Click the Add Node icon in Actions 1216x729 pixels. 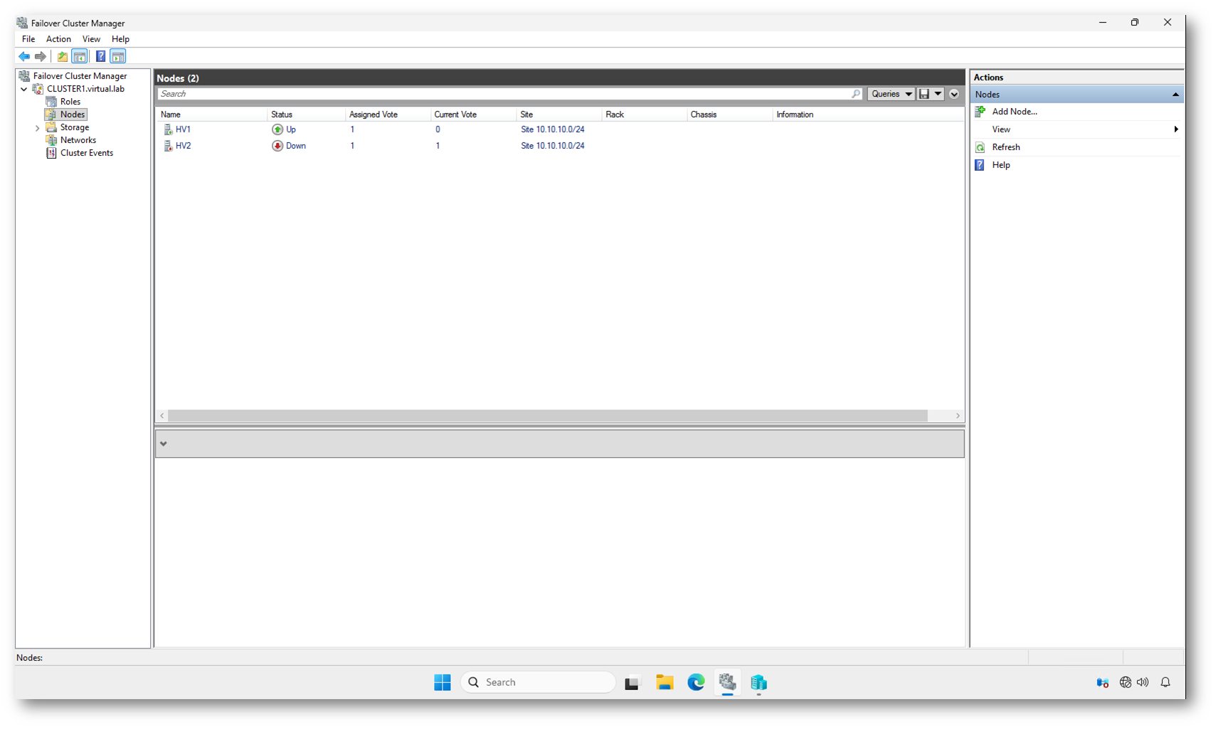(x=980, y=112)
